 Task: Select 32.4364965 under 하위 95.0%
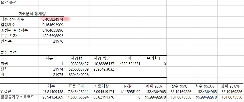[x=208, y=92]
